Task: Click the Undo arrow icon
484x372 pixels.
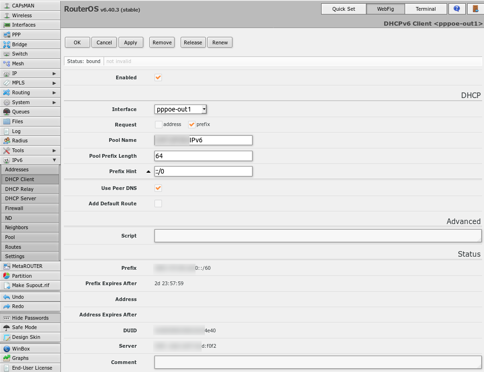Action: 7,297
